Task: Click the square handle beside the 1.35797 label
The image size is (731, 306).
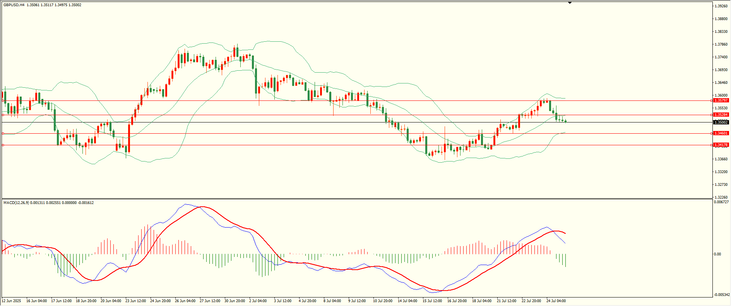Action: 712,100
